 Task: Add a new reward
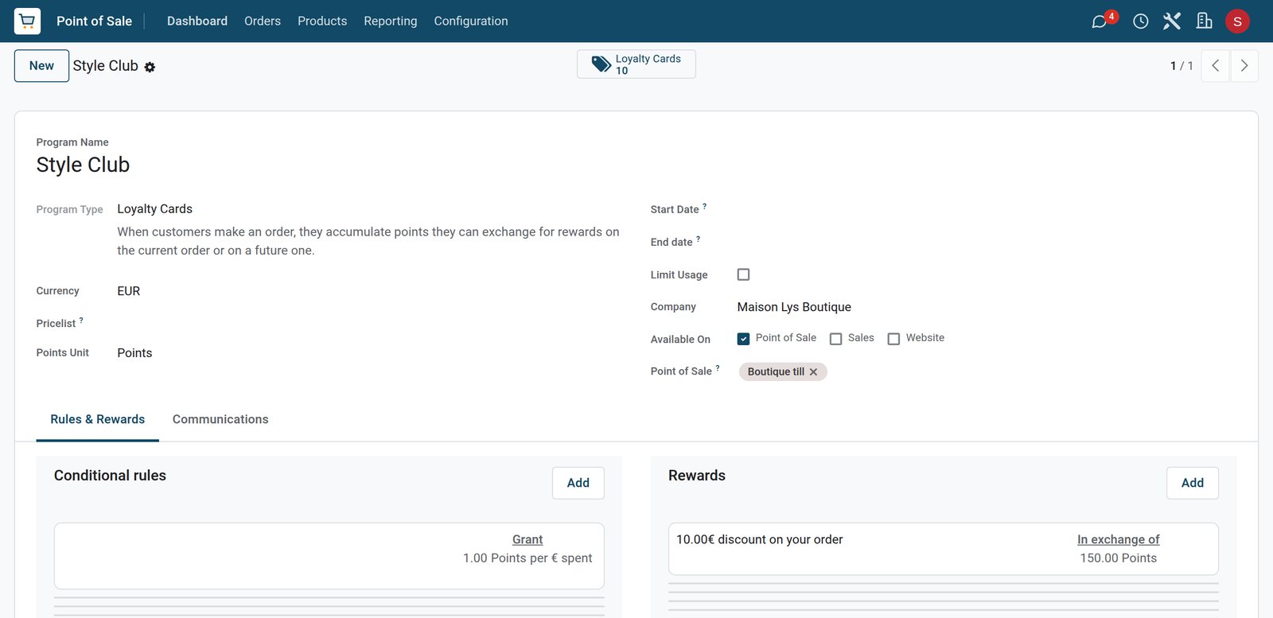click(1193, 483)
